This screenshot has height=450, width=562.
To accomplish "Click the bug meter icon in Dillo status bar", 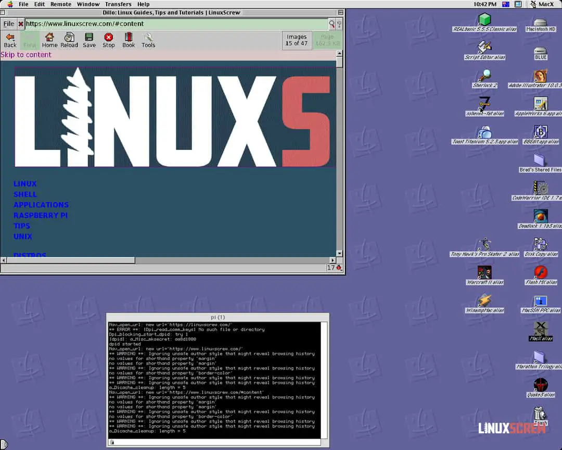I will pos(339,267).
